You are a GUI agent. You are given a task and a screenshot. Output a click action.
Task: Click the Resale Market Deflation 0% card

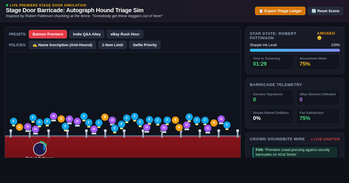pyautogui.click(x=272, y=116)
